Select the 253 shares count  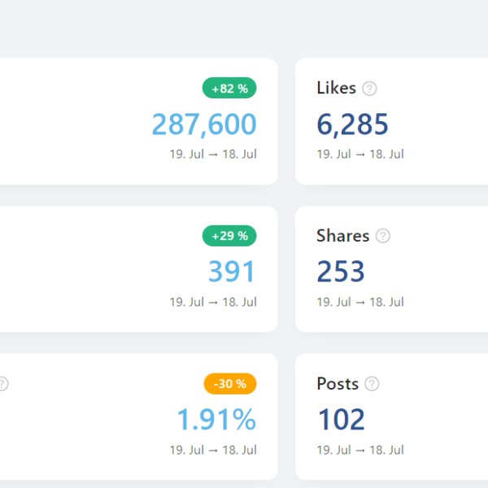tap(340, 272)
